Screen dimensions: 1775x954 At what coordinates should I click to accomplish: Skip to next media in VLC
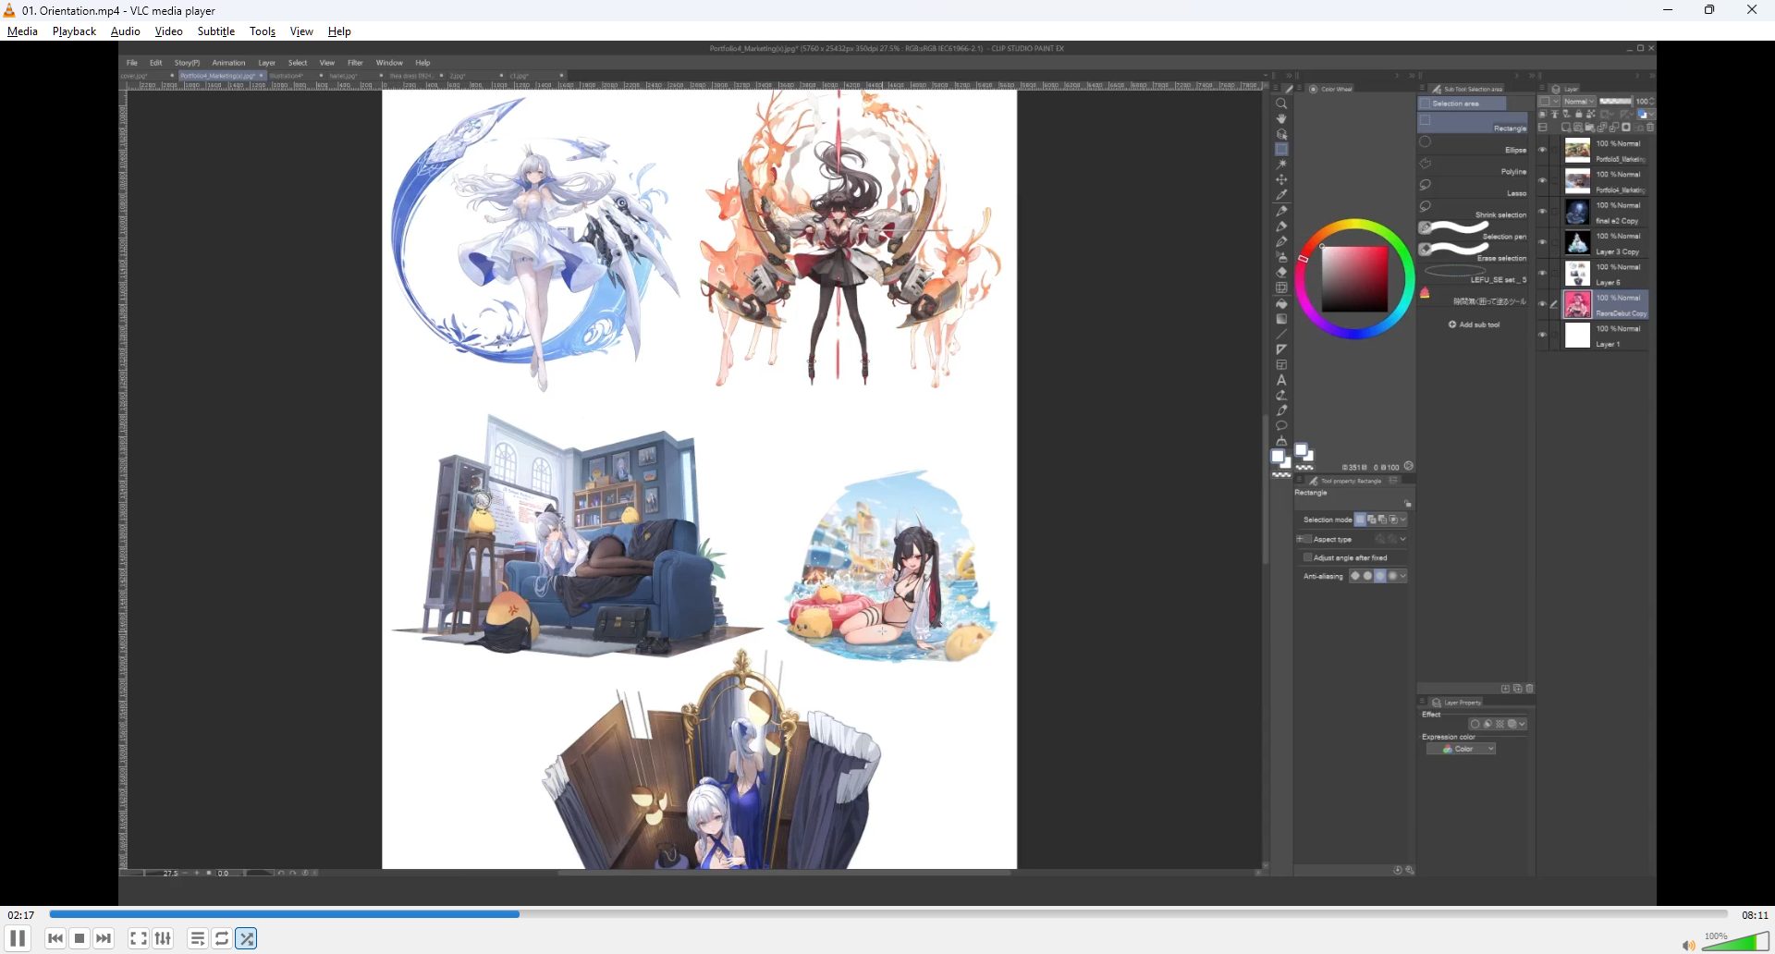click(104, 938)
